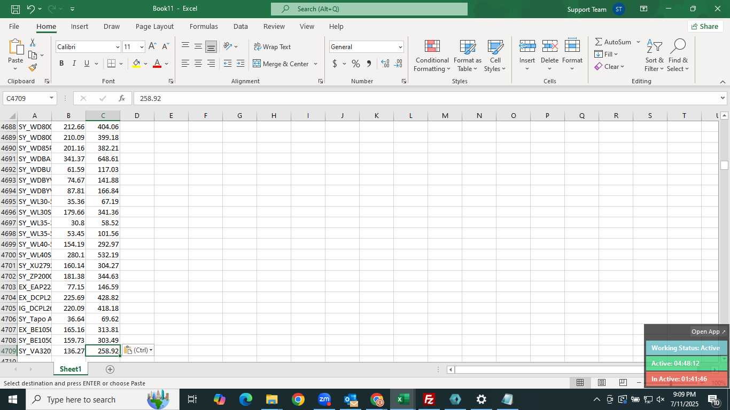The image size is (730, 410).
Task: Click the Share button
Action: 704,26
